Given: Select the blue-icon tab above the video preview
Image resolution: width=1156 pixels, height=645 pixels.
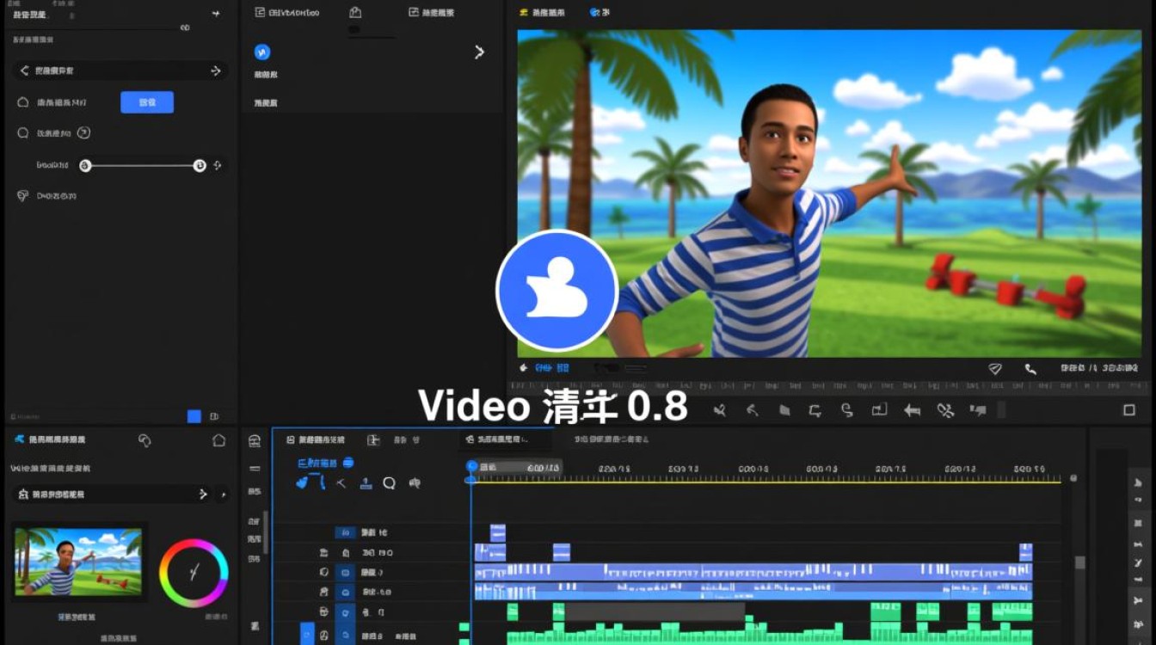Looking at the screenshot, I should point(601,12).
